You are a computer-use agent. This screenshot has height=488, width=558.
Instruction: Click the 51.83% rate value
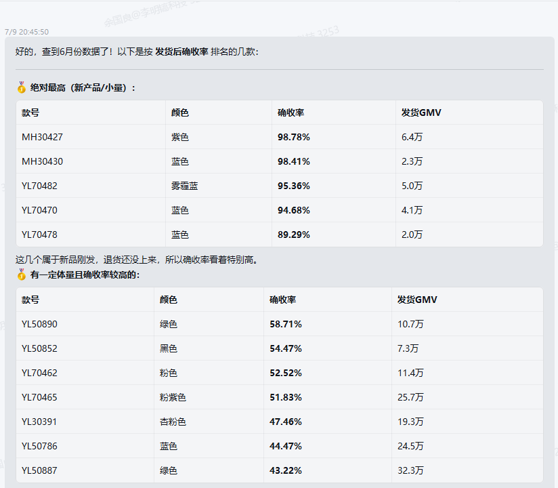coord(285,397)
